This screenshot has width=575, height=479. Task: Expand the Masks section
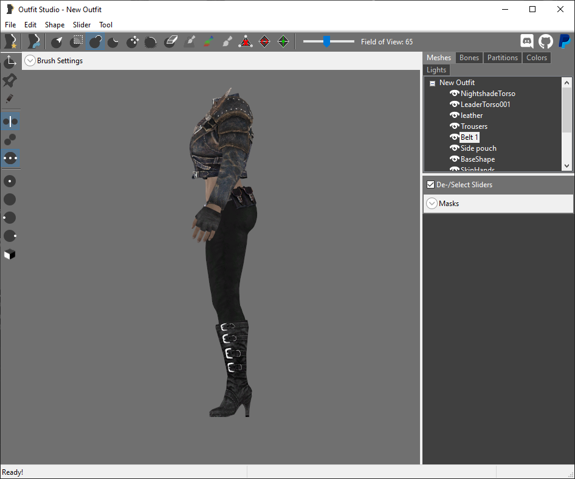point(432,203)
